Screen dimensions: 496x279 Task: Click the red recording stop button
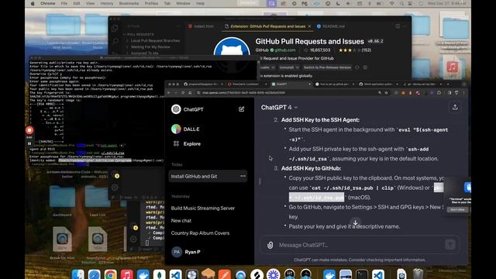29,130
